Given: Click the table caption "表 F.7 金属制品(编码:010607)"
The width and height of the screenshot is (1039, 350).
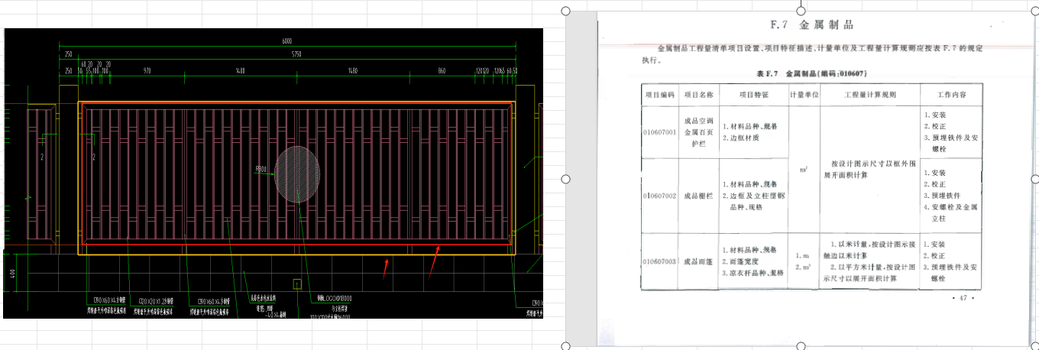Looking at the screenshot, I should pos(811,73).
